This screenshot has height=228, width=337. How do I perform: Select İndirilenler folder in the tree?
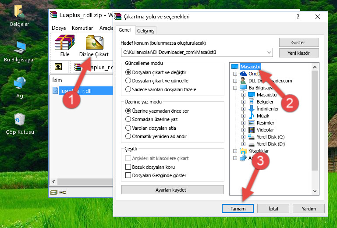point(268,109)
